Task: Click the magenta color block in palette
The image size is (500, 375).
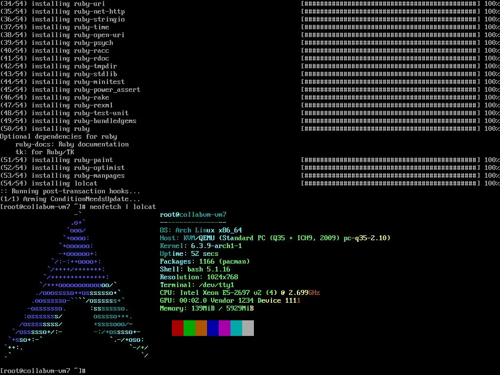Action: (x=225, y=328)
